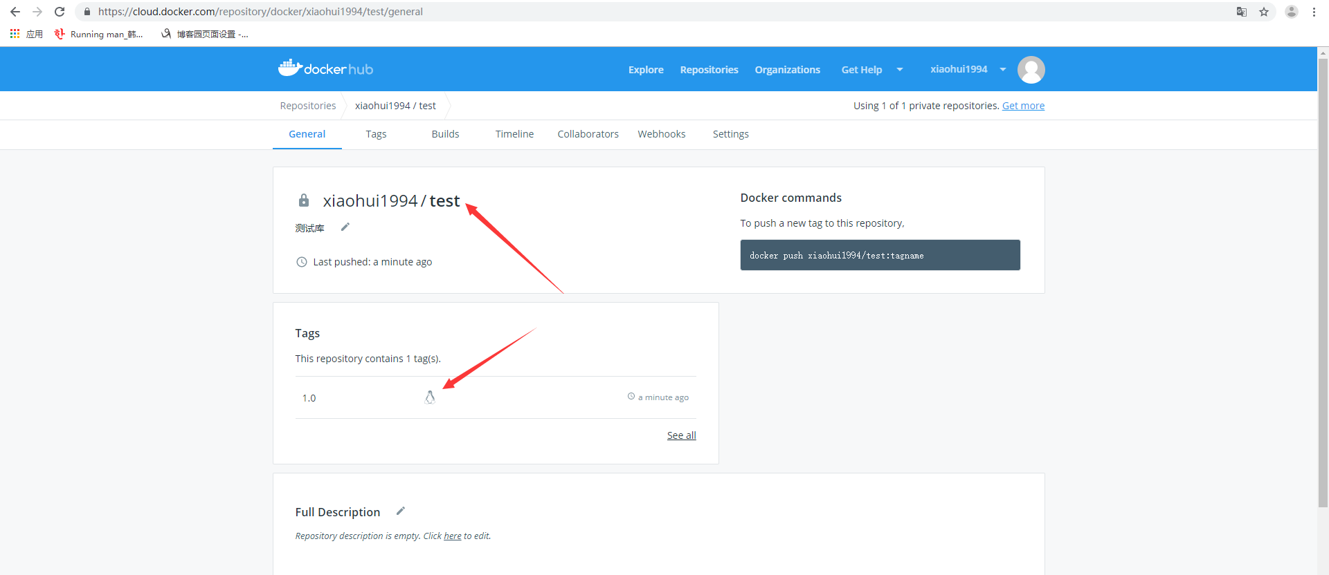Click 'Using 1 of 1 private repositories' text
Screen dimensions: 1329x575
[x=926, y=106]
